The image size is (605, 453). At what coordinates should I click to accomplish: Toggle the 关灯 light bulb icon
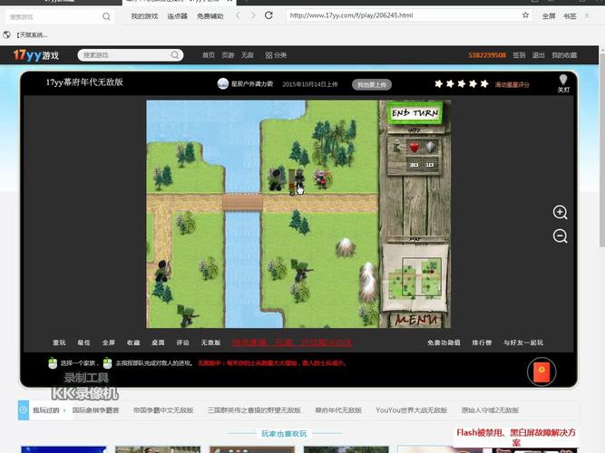(x=563, y=83)
